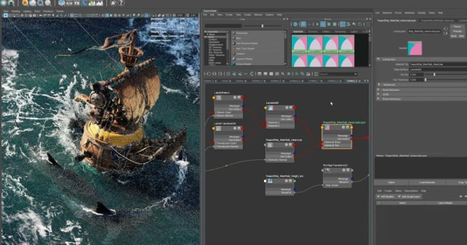This screenshot has width=467, height=245.
Task: Set large swatches in Browser toolbar
Action: tap(329, 24)
